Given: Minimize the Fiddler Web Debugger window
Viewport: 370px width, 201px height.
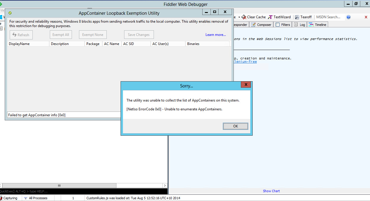Looking at the screenshot, I should [x=348, y=4].
